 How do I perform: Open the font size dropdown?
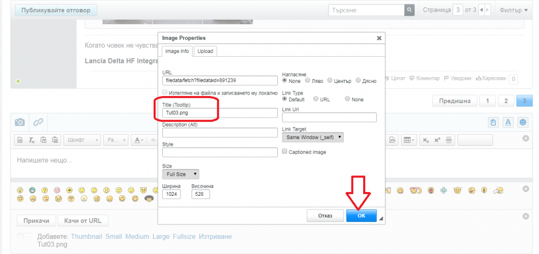[116, 140]
